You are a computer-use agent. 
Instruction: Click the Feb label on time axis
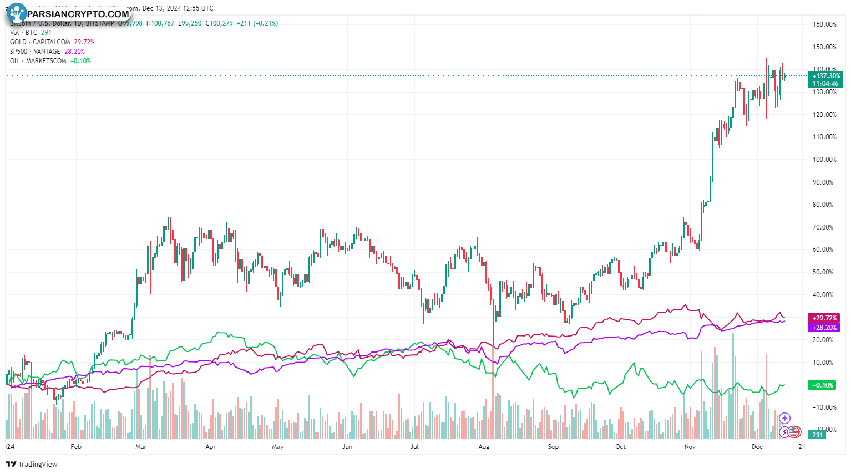[76, 447]
